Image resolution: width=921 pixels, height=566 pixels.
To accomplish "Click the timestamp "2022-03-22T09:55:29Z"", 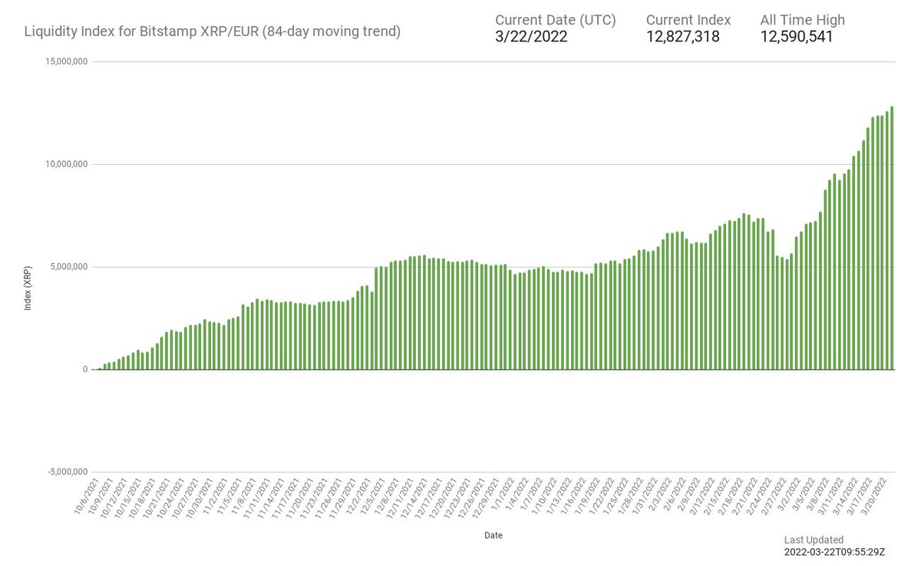I will tap(834, 552).
